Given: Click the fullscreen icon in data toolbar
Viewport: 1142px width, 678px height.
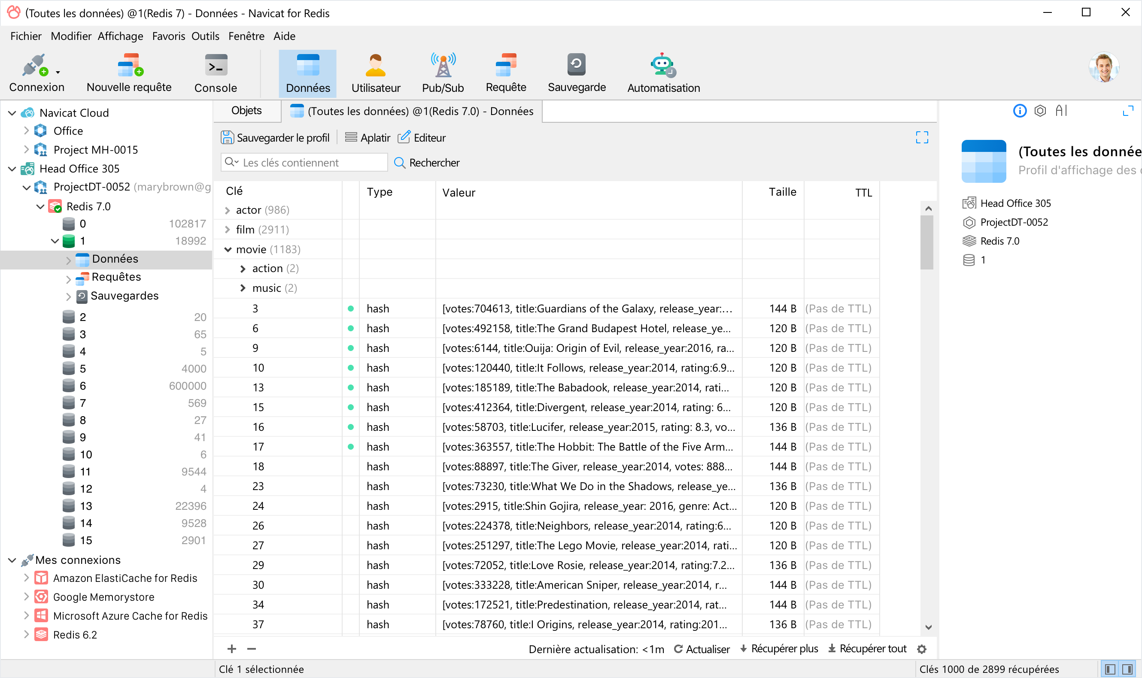Looking at the screenshot, I should click(922, 137).
